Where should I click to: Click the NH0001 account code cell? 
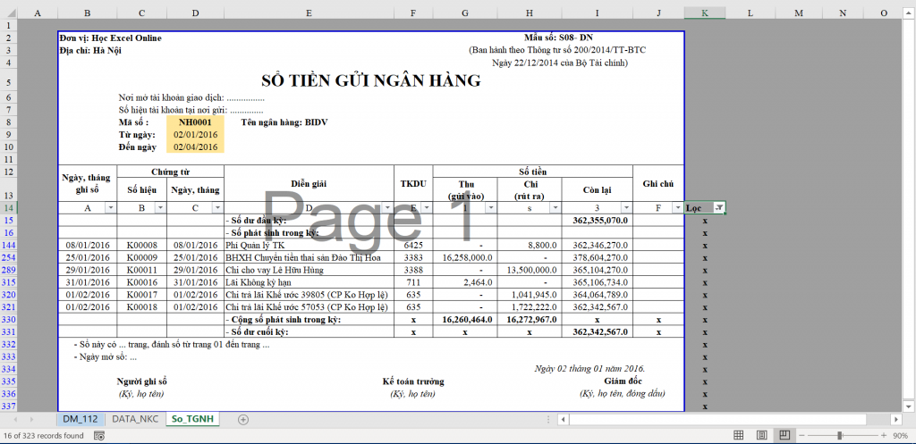195,121
